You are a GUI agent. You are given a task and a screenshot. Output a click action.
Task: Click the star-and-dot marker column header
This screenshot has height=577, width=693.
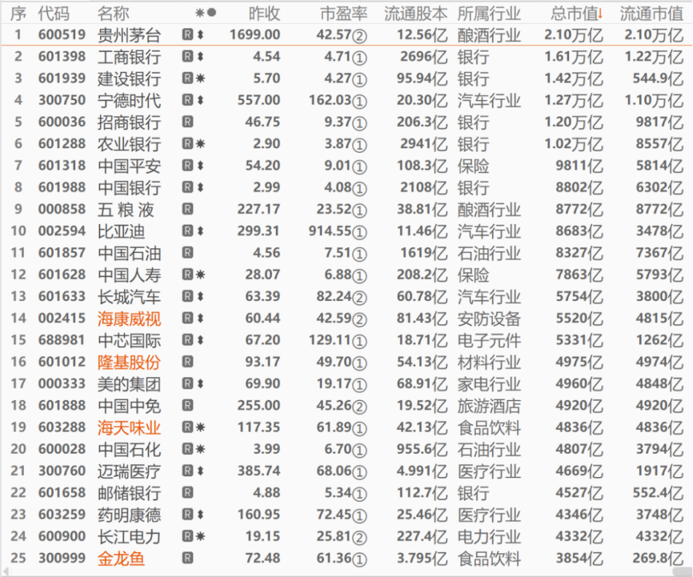point(206,13)
